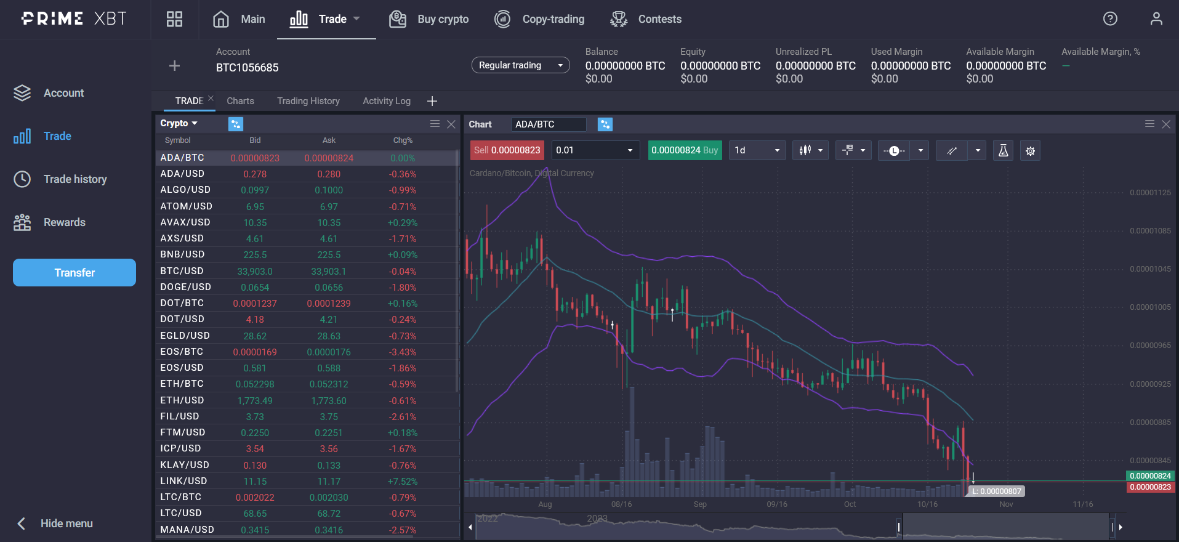
Task: Select the AVAX/USD row
Action: [x=307, y=222]
